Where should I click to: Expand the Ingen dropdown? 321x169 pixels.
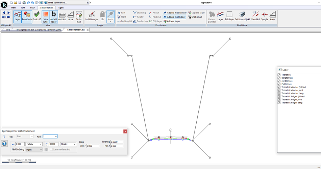tap(34, 149)
